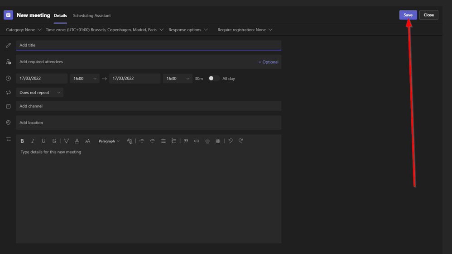Open the font color picker
Screen dimensions: 452x254
coord(77,141)
